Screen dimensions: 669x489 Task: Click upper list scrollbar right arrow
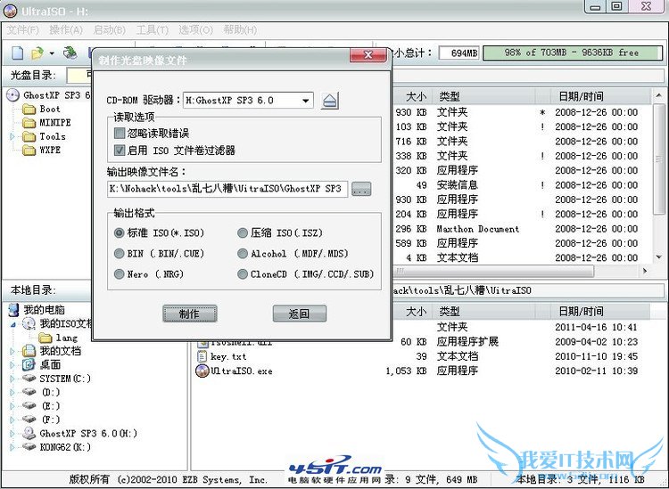[x=644, y=271]
